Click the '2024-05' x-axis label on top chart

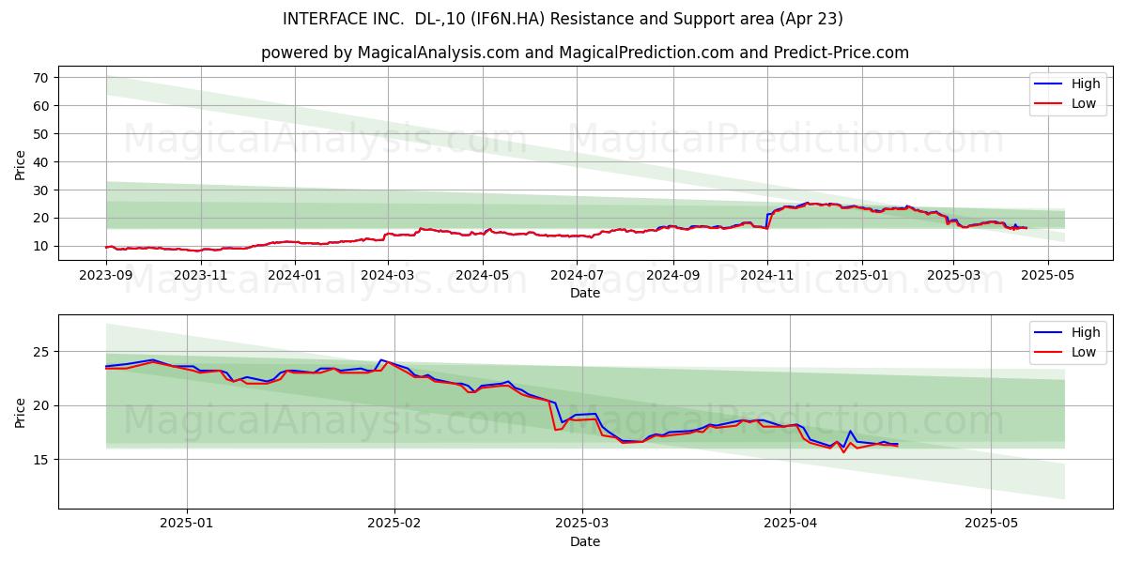pyautogui.click(x=484, y=275)
